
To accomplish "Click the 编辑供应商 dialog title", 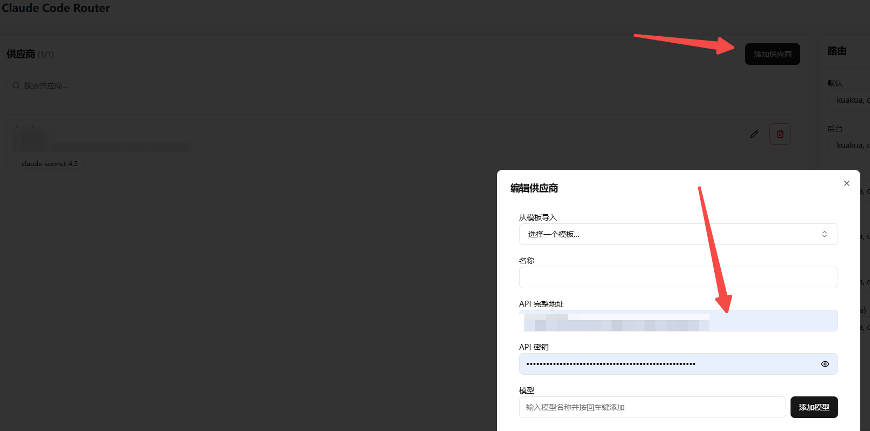I will click(x=534, y=188).
